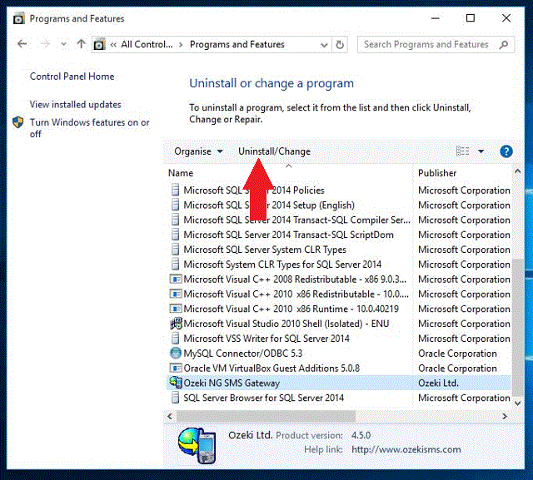
Task: Click the VSS Writer for SQL Server icon
Action: point(175,339)
